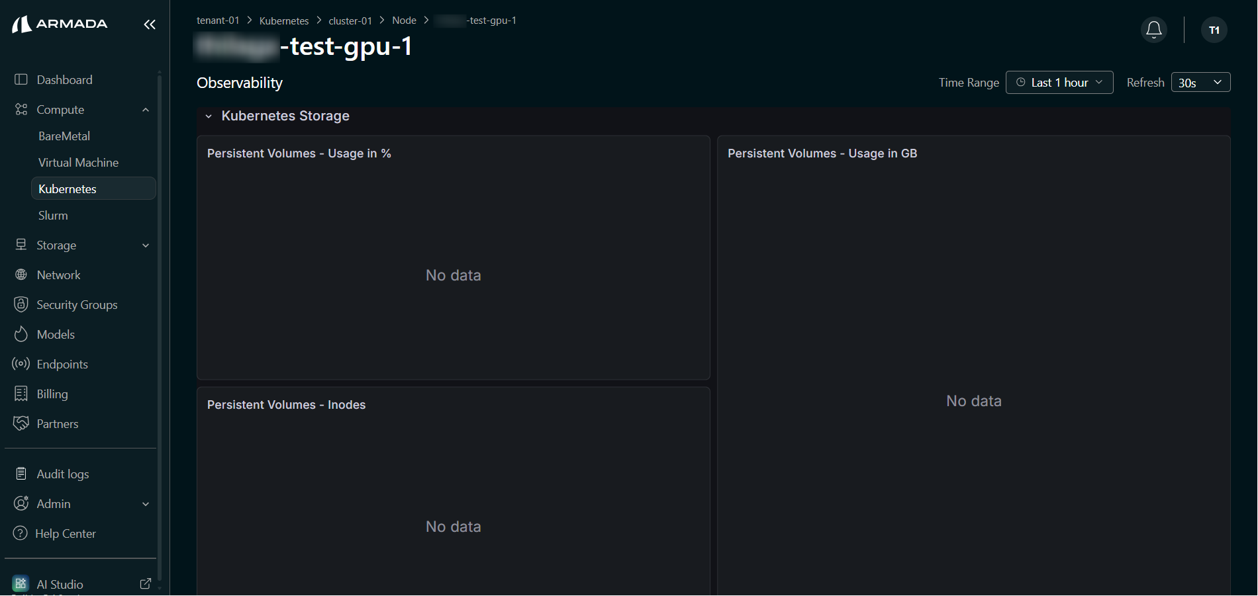This screenshot has height=596, width=1258.
Task: Click the Network globe icon
Action: (x=21, y=275)
